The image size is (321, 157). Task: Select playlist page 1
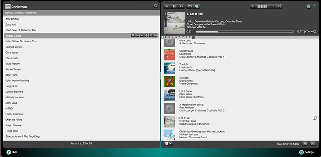point(162,37)
